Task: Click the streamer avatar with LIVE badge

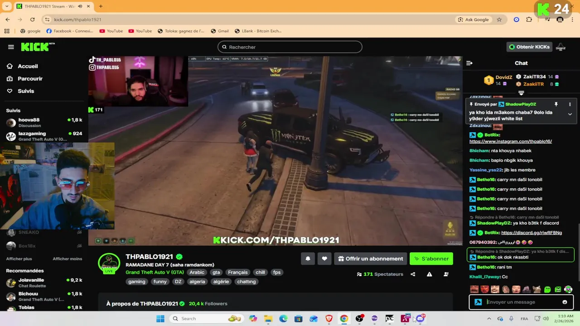Action: (x=109, y=264)
